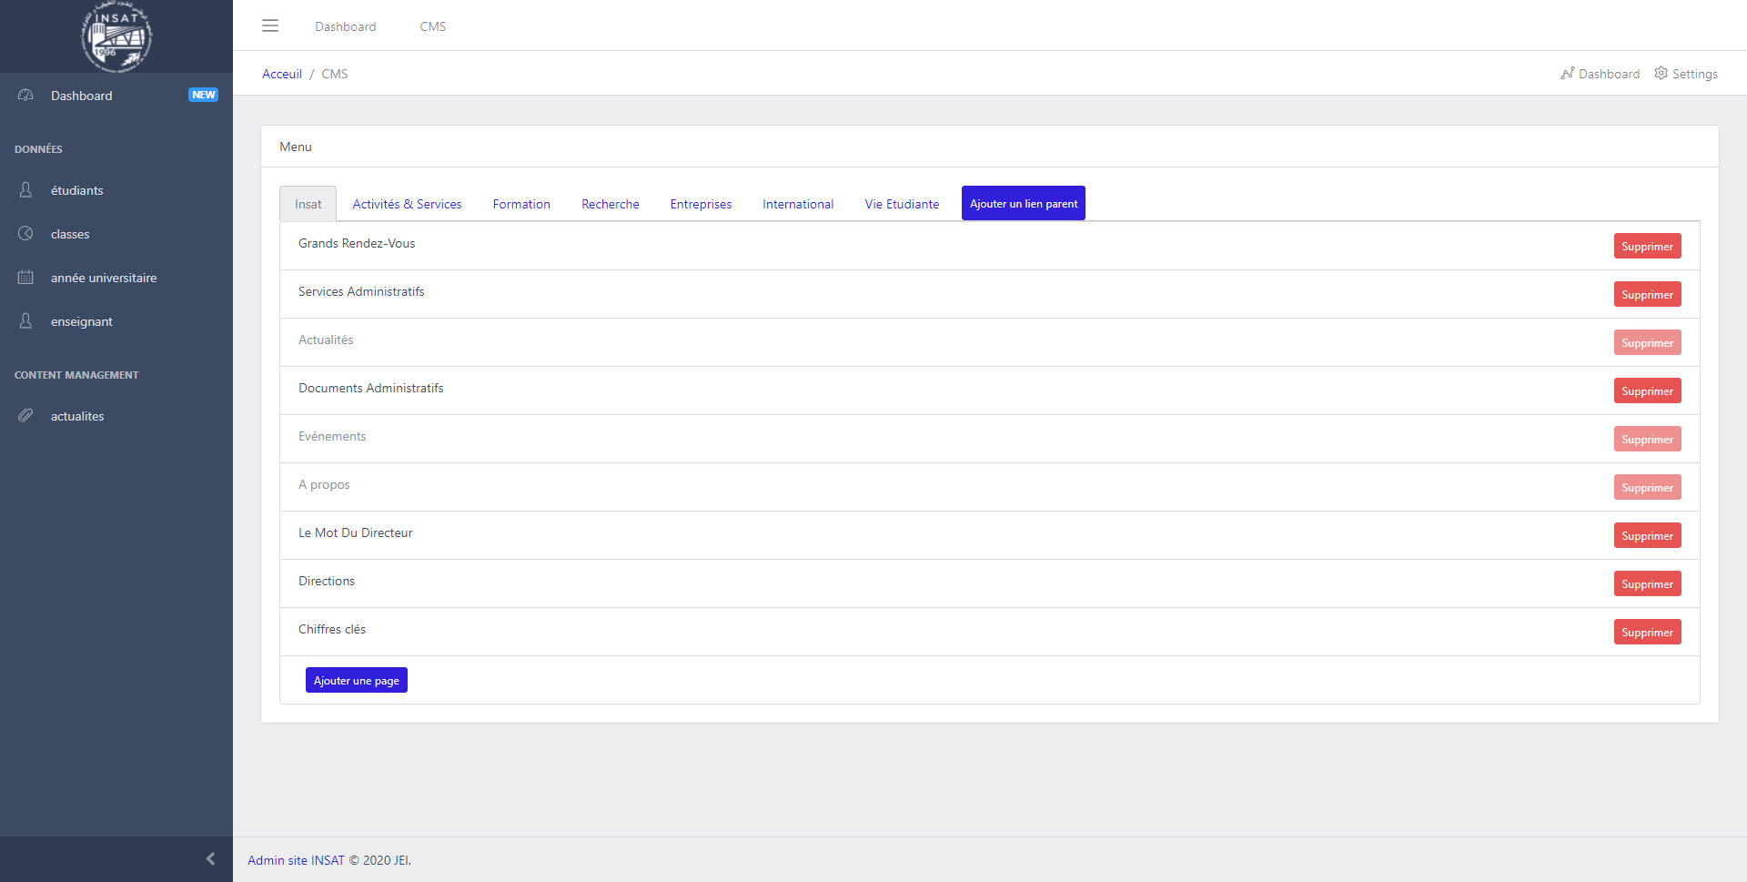Delete the Grands Rendez-Vous page
The height and width of the screenshot is (882, 1747).
coord(1647,247)
